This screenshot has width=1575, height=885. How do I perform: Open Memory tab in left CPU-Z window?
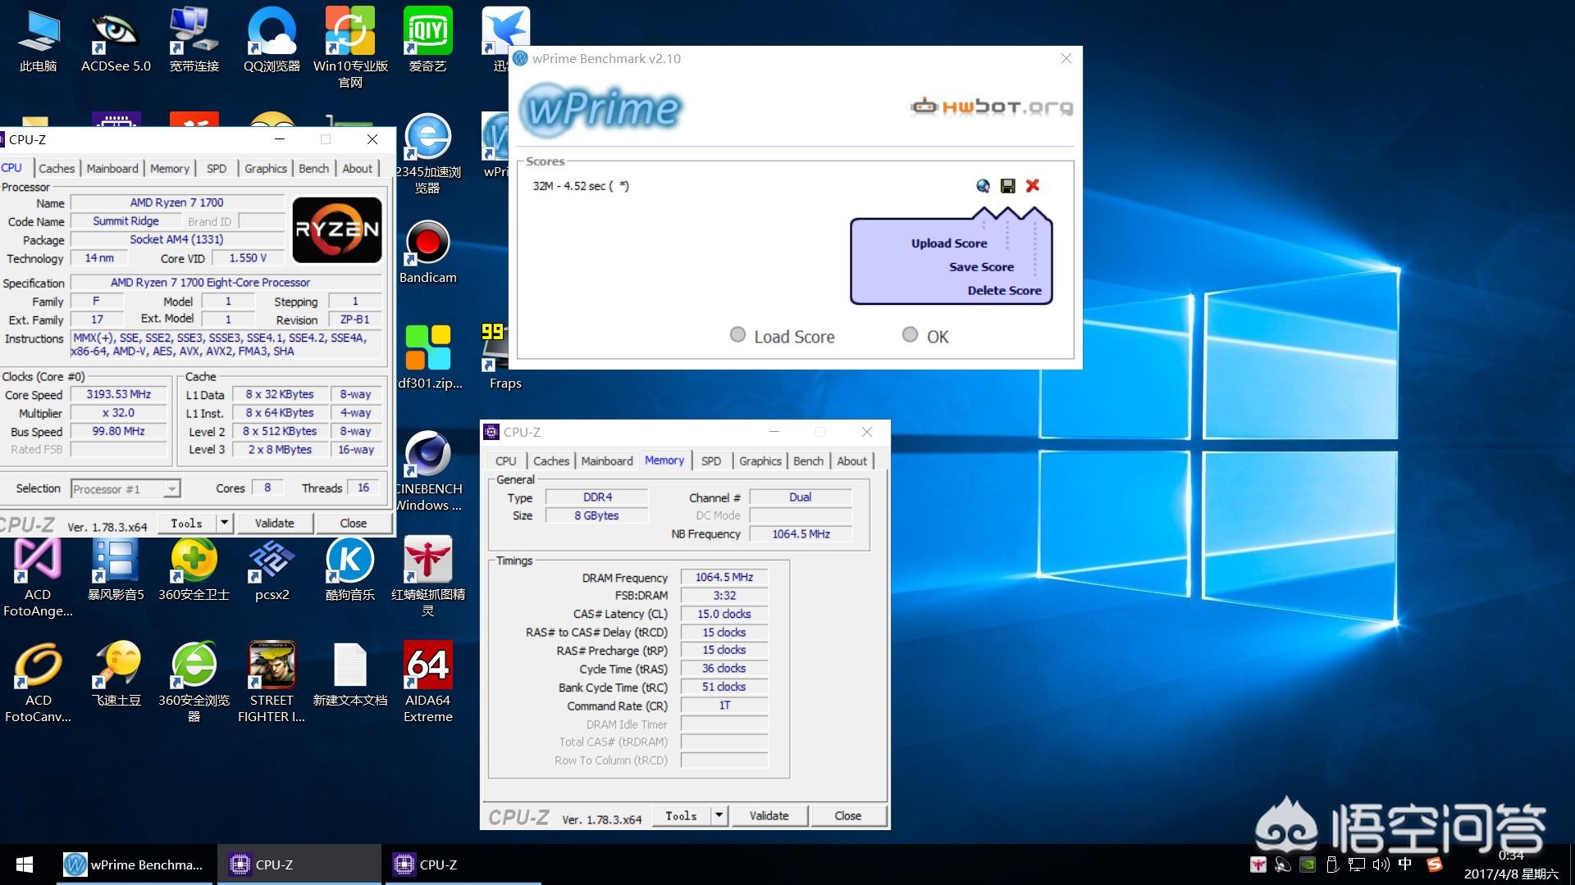click(170, 168)
